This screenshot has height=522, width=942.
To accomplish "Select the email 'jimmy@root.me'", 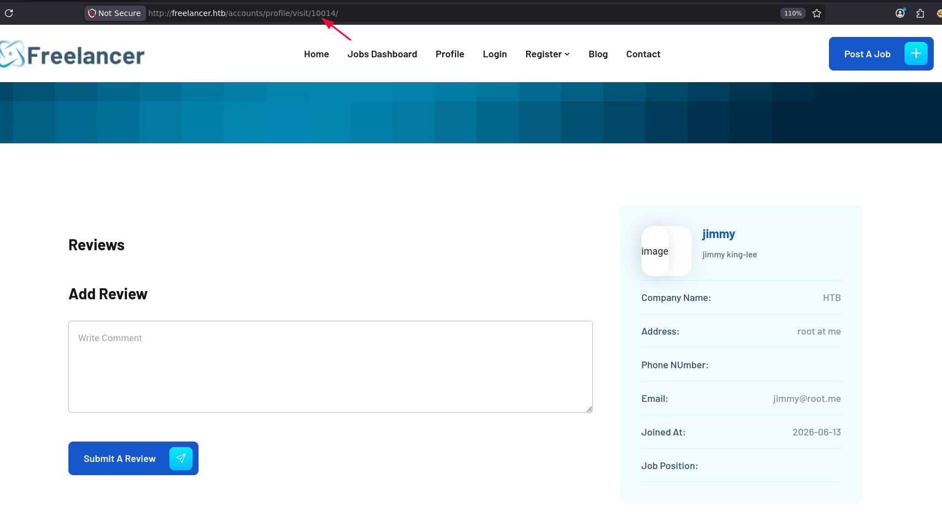I will pyautogui.click(x=807, y=399).
